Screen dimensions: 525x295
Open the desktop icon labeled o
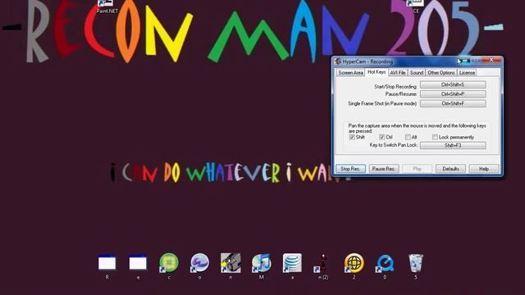(x=199, y=266)
